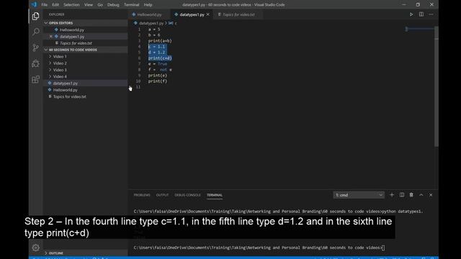Open the Terminal menu
Image resolution: width=461 pixels, height=259 pixels.
(131, 5)
